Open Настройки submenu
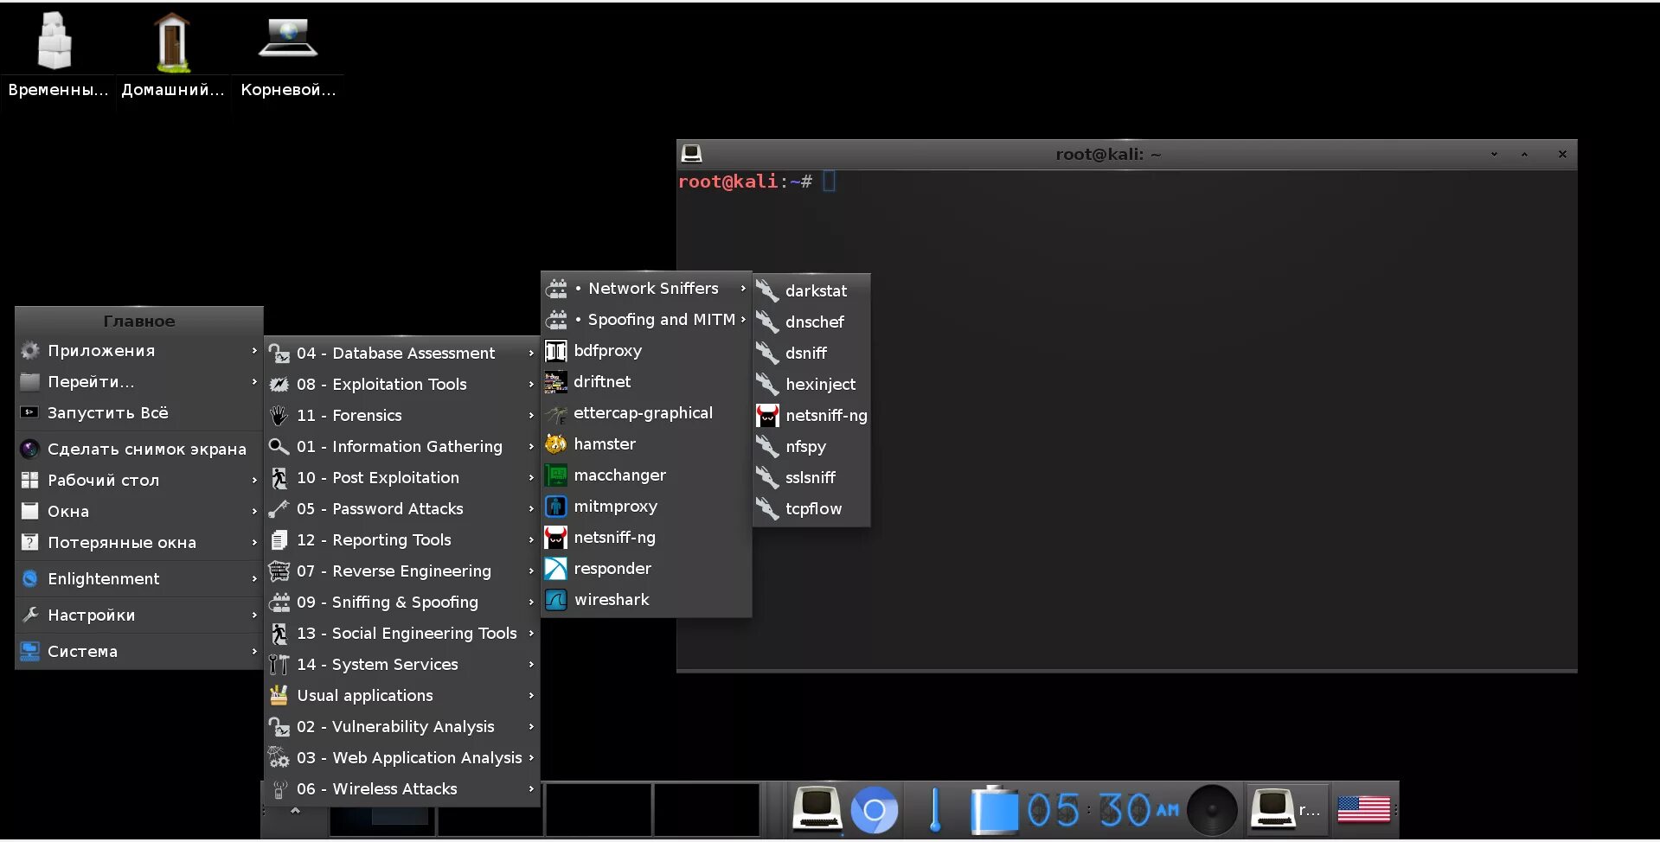The height and width of the screenshot is (842, 1660). coord(139,616)
